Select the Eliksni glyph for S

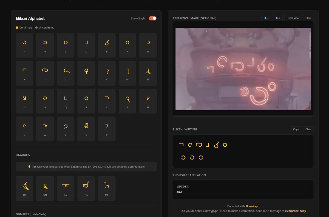[x=107, y=101]
